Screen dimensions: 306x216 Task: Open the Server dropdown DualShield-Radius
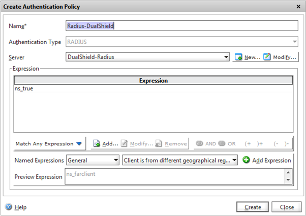[147, 57]
